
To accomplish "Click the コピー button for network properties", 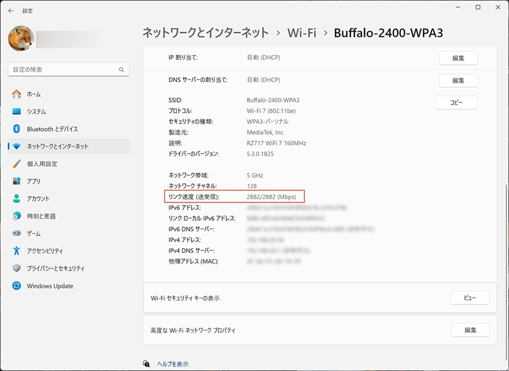I will tap(456, 102).
